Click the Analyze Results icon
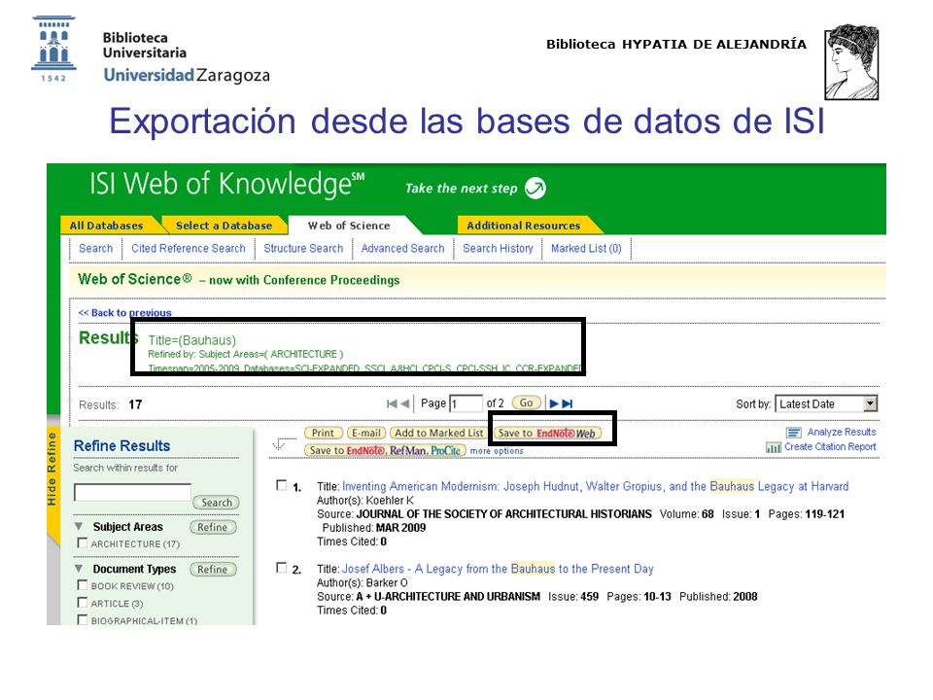Image resolution: width=933 pixels, height=700 pixels. tap(794, 433)
